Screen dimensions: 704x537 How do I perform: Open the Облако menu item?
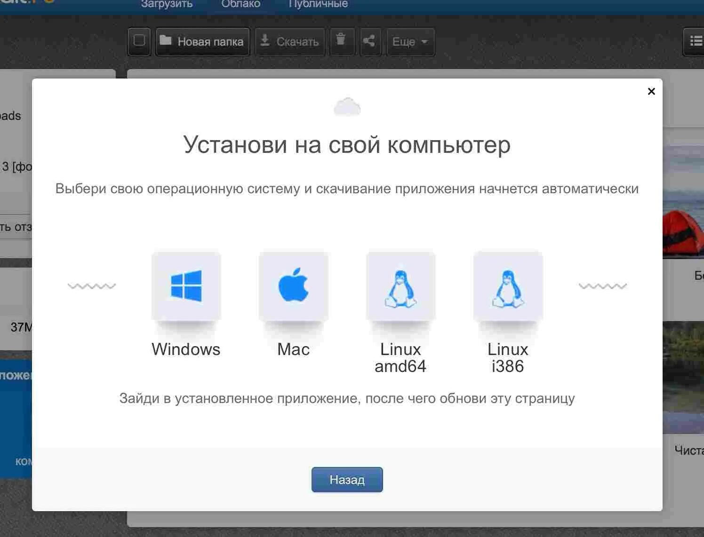click(241, 4)
